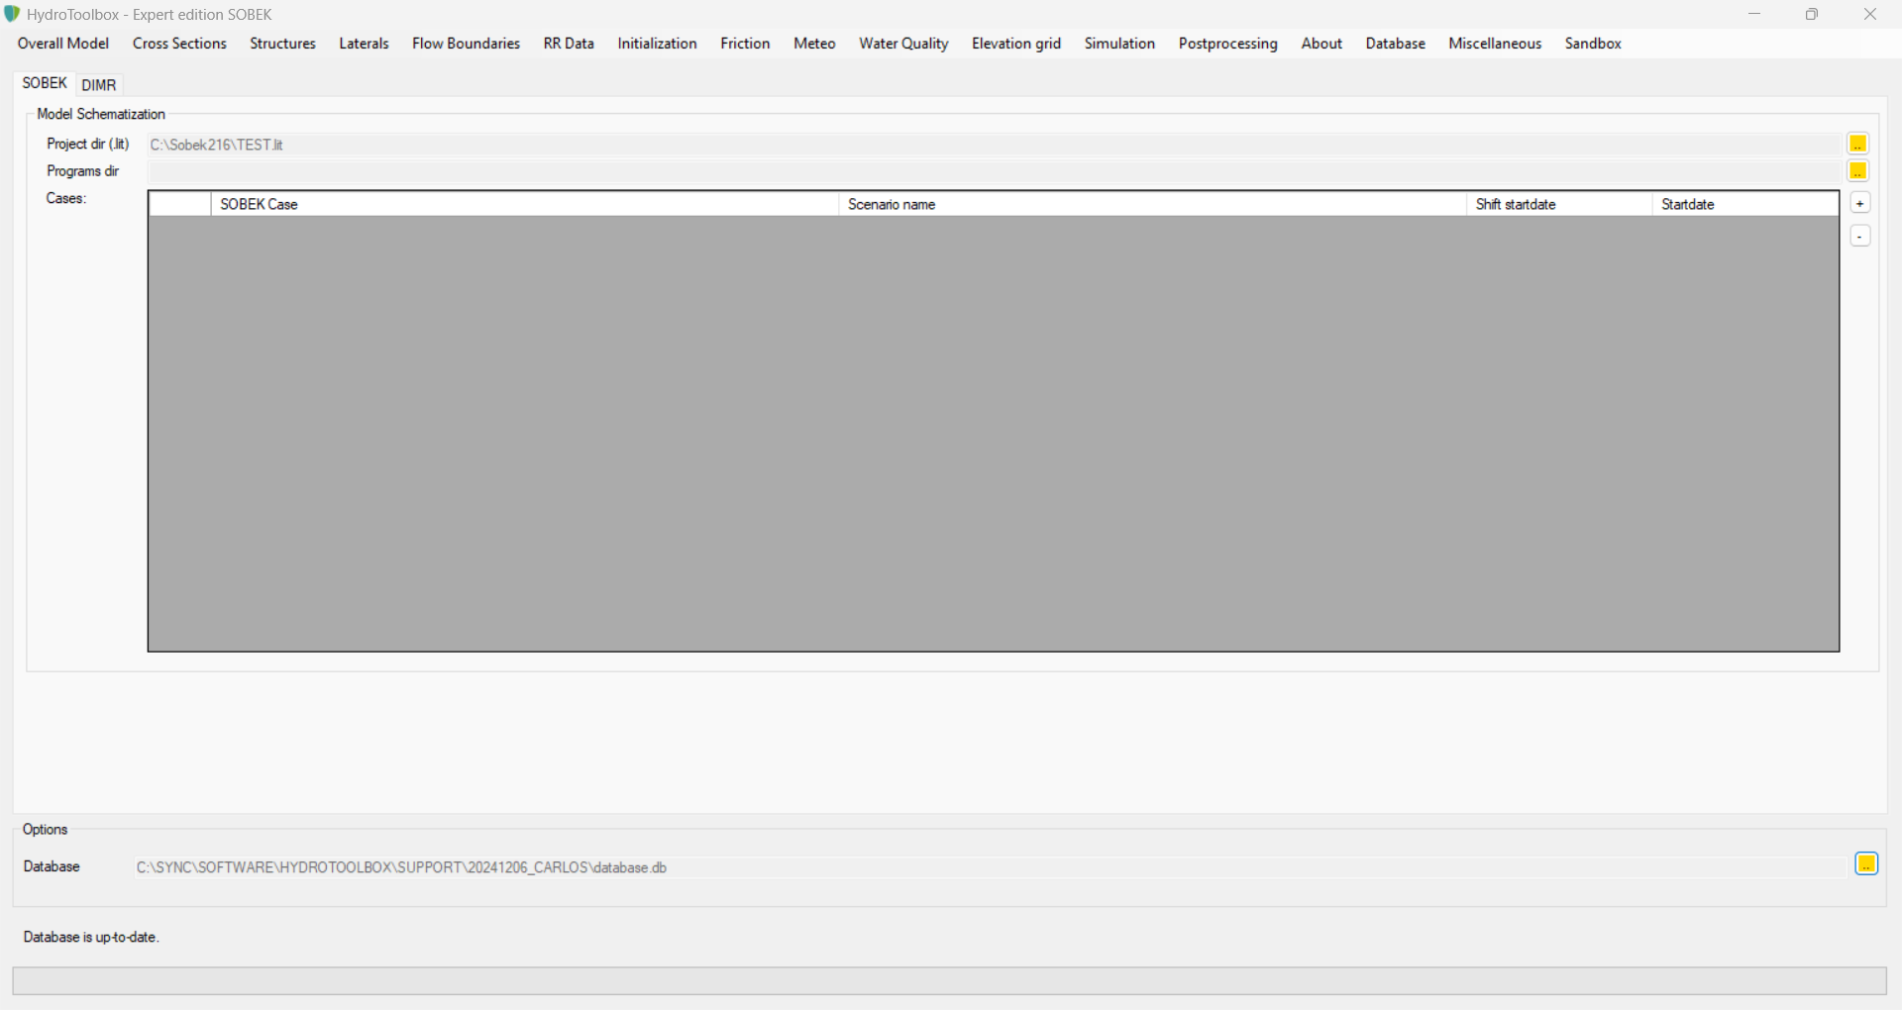This screenshot has width=1902, height=1010.
Task: Click the Database path field
Action: click(x=991, y=867)
